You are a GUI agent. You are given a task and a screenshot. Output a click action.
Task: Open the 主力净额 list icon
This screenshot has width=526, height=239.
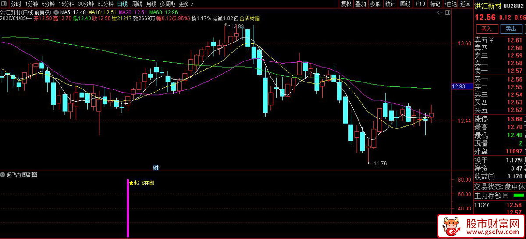tap(505, 196)
